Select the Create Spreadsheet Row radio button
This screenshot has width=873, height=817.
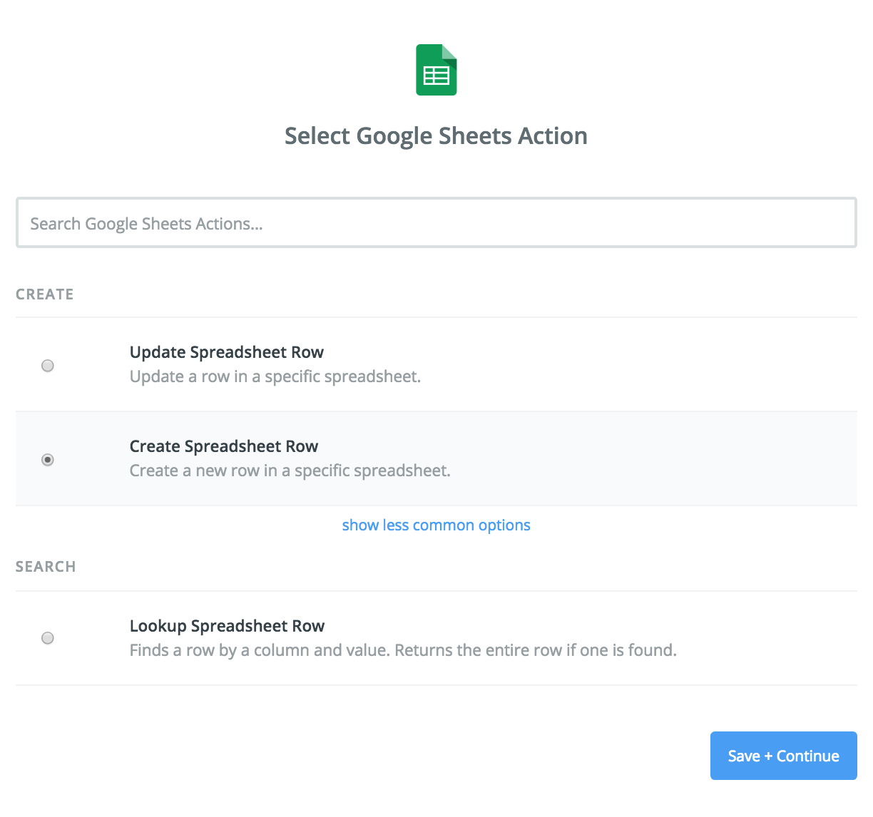click(x=48, y=460)
